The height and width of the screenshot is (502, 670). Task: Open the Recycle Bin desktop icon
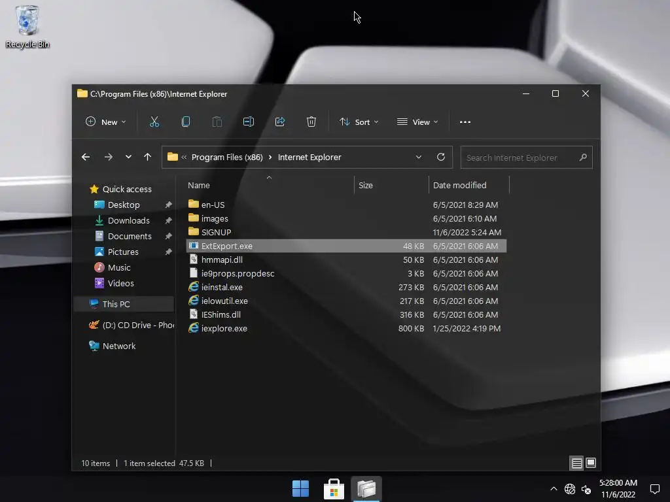(27, 26)
